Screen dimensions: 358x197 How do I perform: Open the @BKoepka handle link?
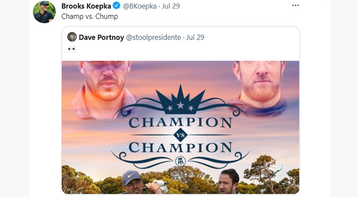pyautogui.click(x=140, y=6)
